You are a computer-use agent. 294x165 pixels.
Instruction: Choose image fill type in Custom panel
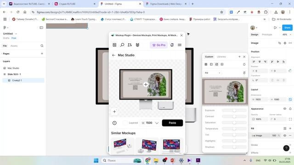216,64
